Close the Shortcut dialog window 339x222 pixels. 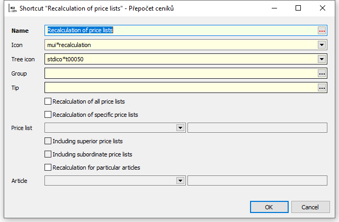(x=323, y=8)
